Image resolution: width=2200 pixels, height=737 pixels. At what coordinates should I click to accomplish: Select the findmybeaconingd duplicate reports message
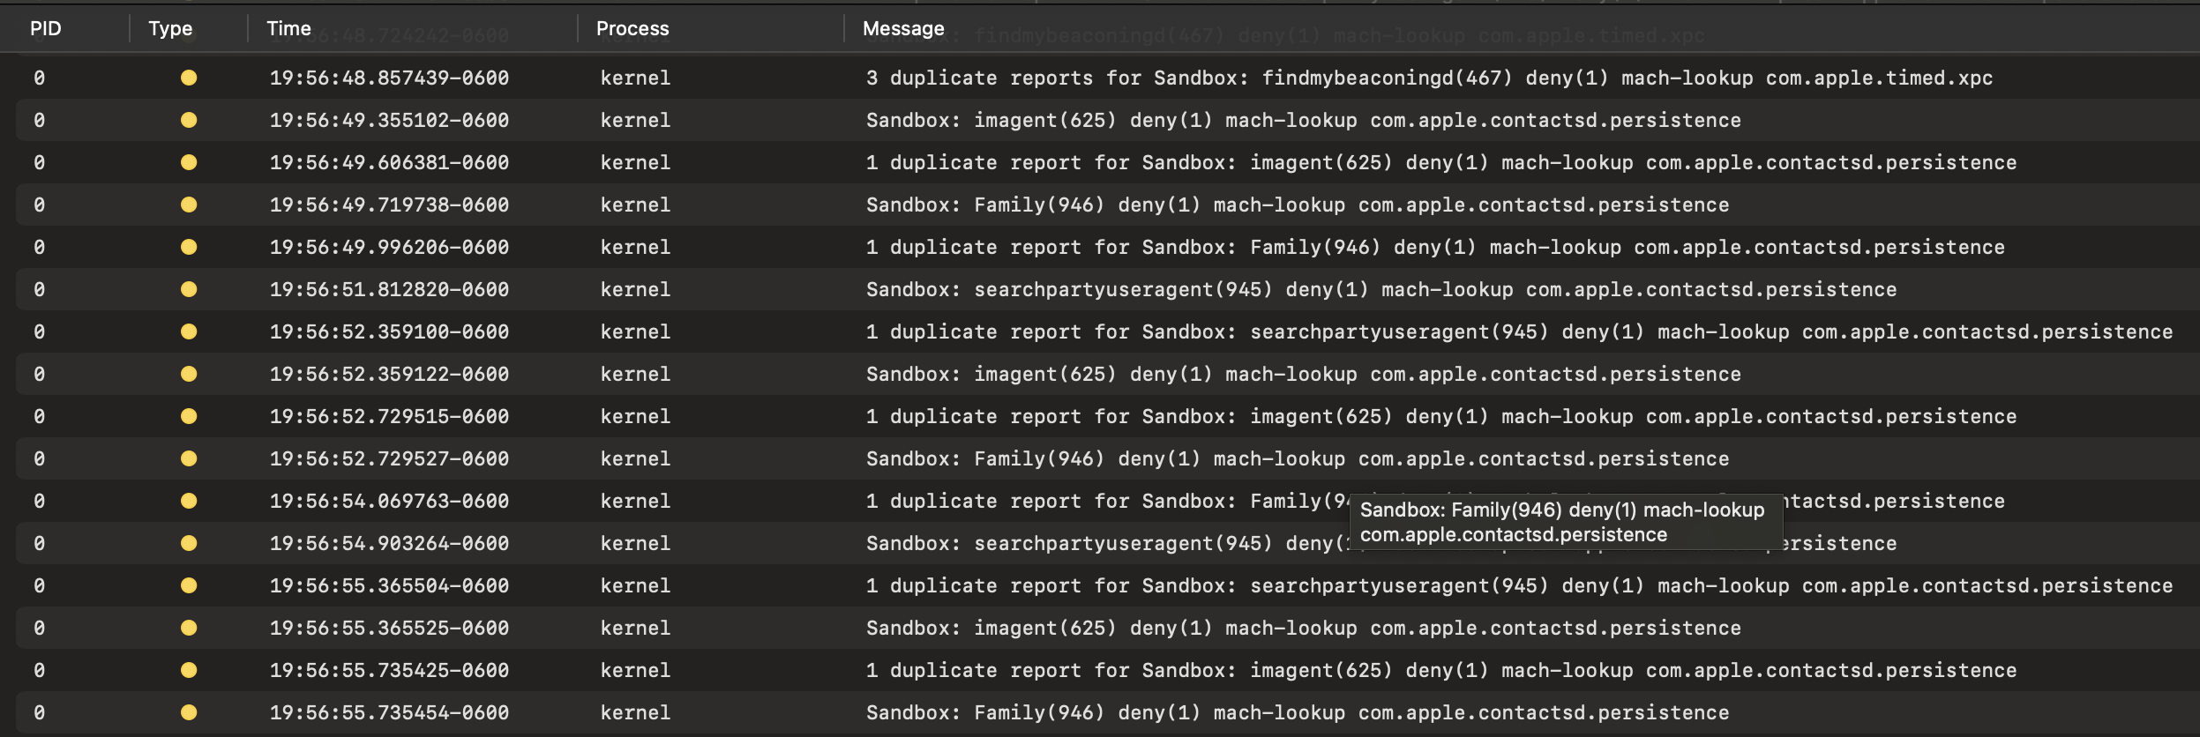click(1429, 78)
